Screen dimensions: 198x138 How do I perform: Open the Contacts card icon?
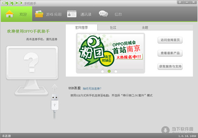coord(72,14)
